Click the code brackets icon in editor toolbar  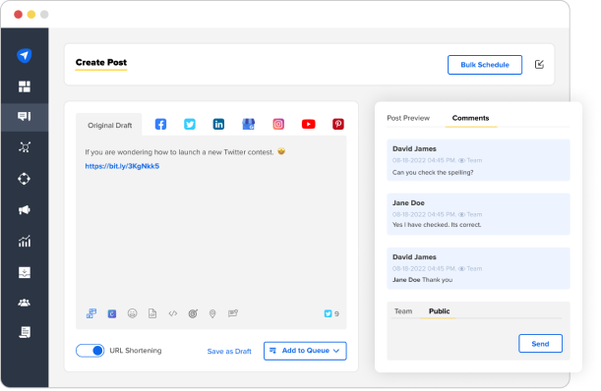[173, 313]
